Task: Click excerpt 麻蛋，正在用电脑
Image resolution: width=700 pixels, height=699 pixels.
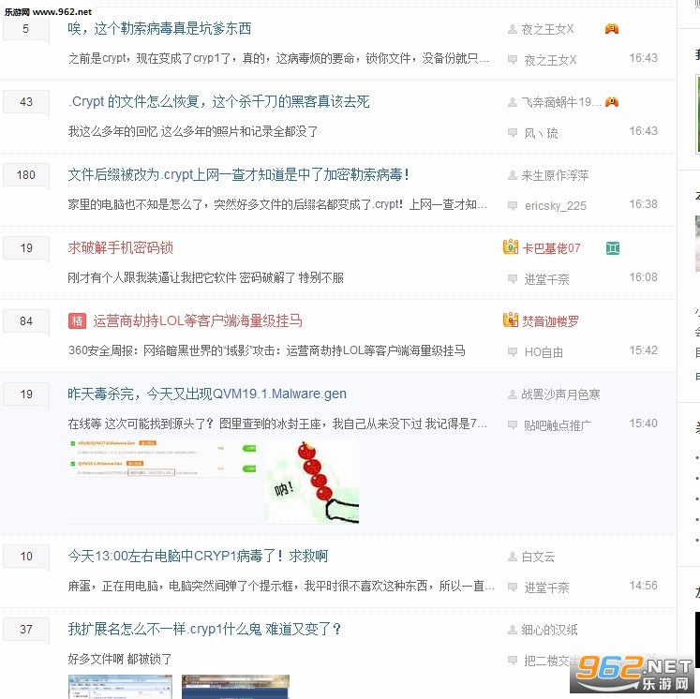Action: tap(281, 586)
